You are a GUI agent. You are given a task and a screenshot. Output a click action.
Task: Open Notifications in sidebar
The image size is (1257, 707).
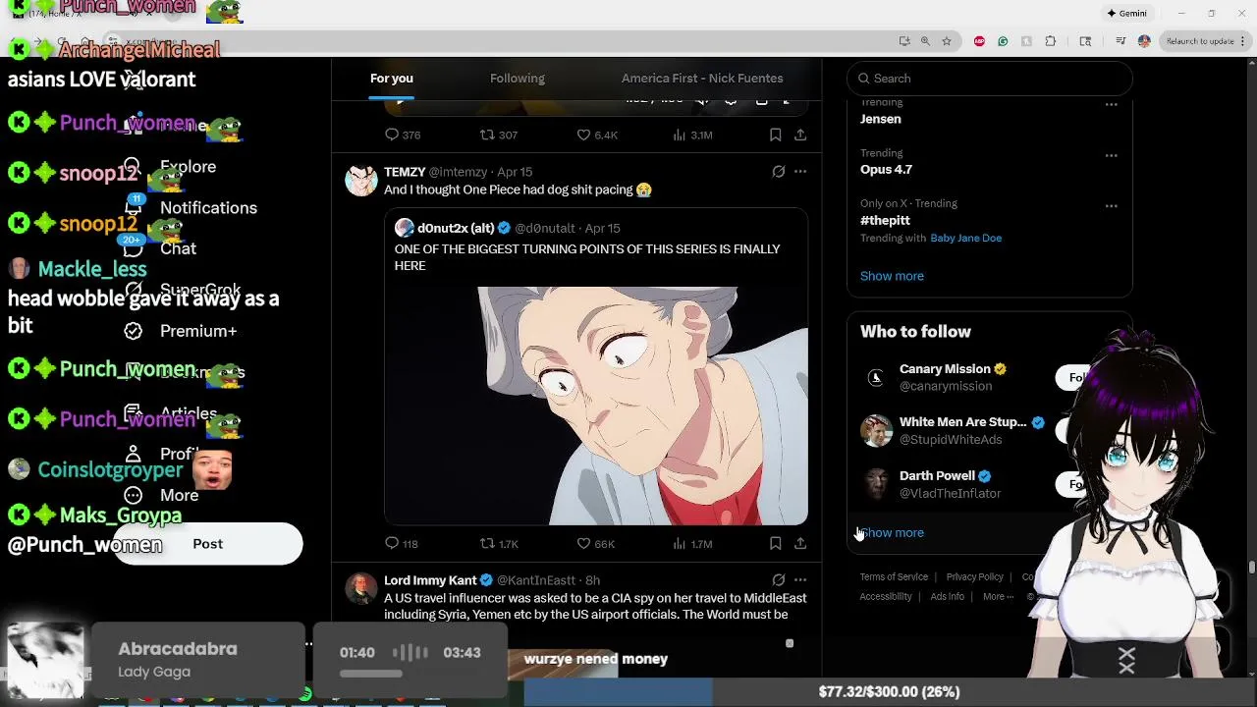click(x=208, y=208)
